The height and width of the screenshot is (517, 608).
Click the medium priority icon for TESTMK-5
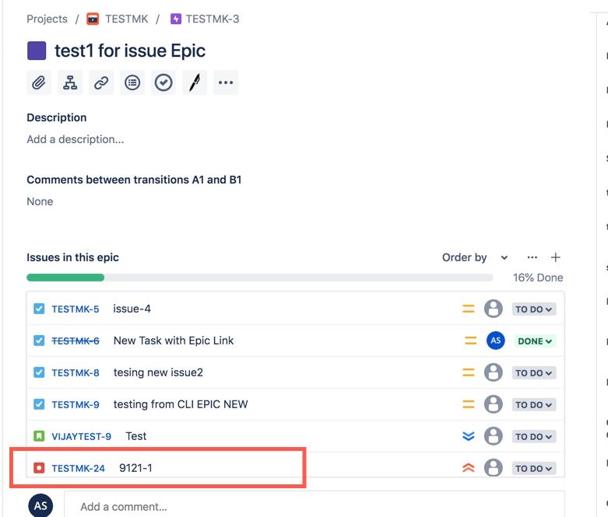pyautogui.click(x=469, y=309)
